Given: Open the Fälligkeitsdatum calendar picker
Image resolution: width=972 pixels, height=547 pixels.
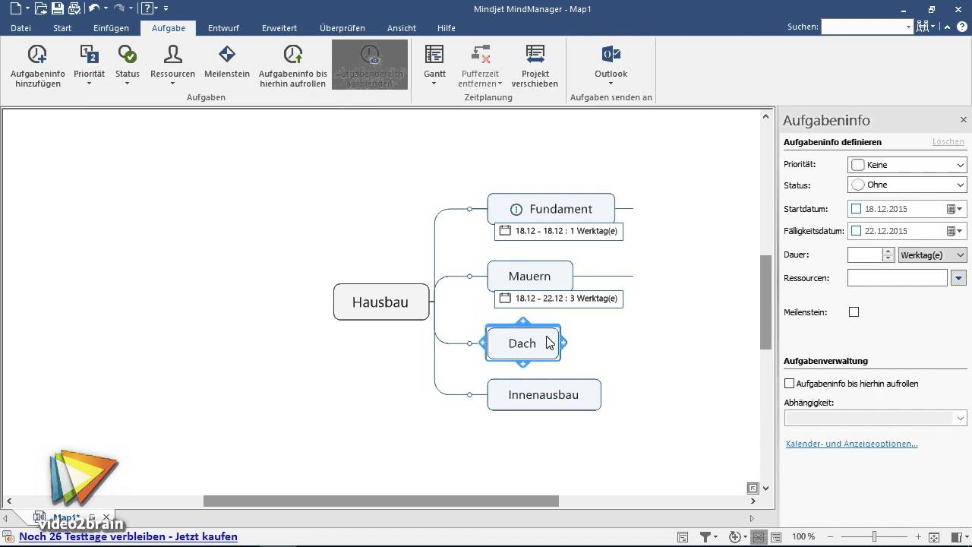Looking at the screenshot, I should pos(955,231).
